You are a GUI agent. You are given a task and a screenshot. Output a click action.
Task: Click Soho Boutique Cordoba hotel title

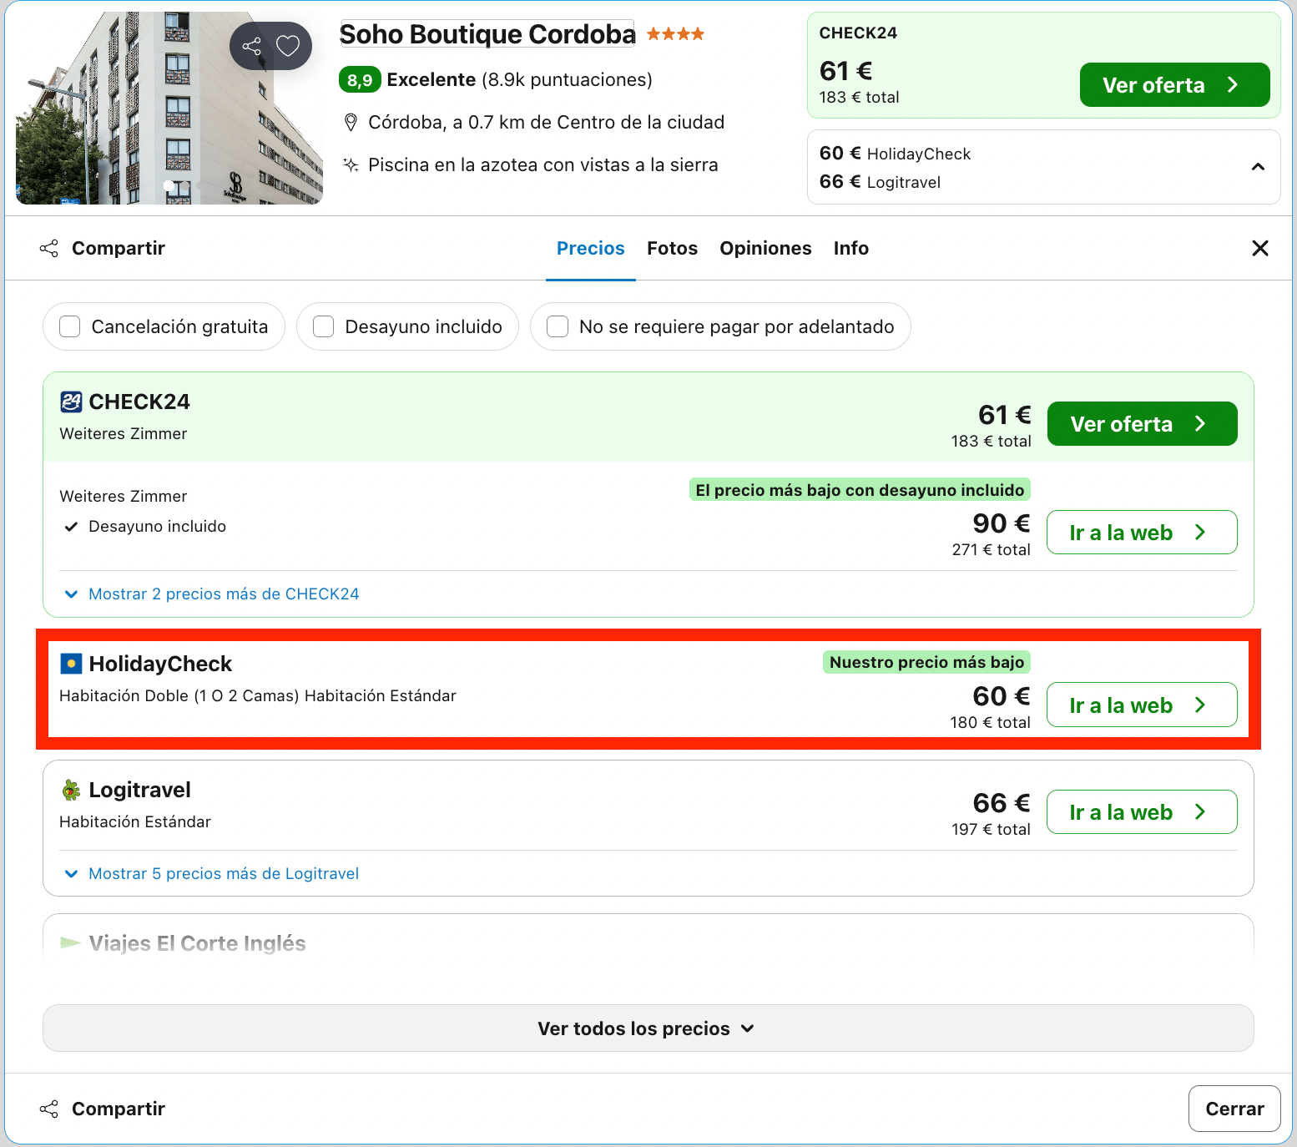click(487, 34)
